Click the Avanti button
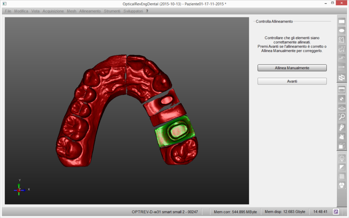Screen dimensions: 349x218 pos(292,81)
